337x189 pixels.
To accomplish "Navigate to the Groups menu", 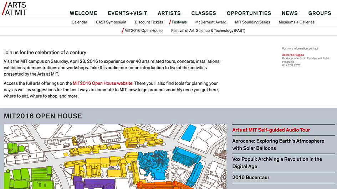I will 320,13.
